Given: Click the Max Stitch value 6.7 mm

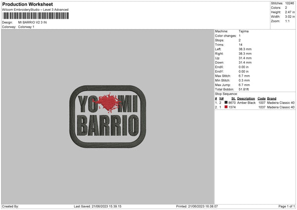Looking at the screenshot, I should [244, 76].
